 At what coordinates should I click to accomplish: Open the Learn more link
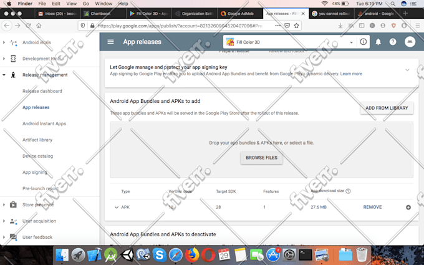351,74
